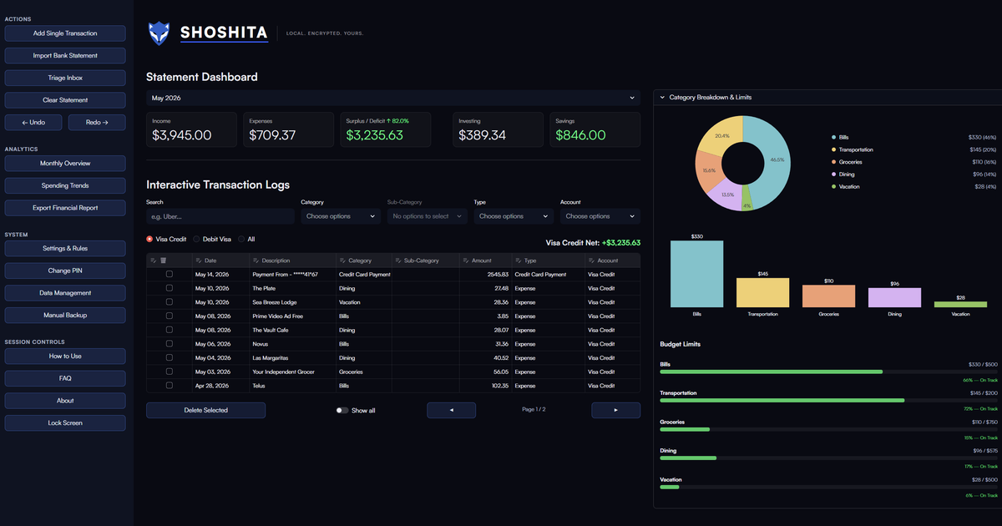1002x526 pixels.
Task: Click the teal Bills legend dot
Action: (x=833, y=137)
